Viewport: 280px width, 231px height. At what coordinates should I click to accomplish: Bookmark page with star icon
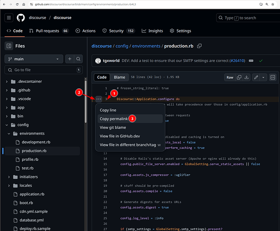[x=273, y=4]
